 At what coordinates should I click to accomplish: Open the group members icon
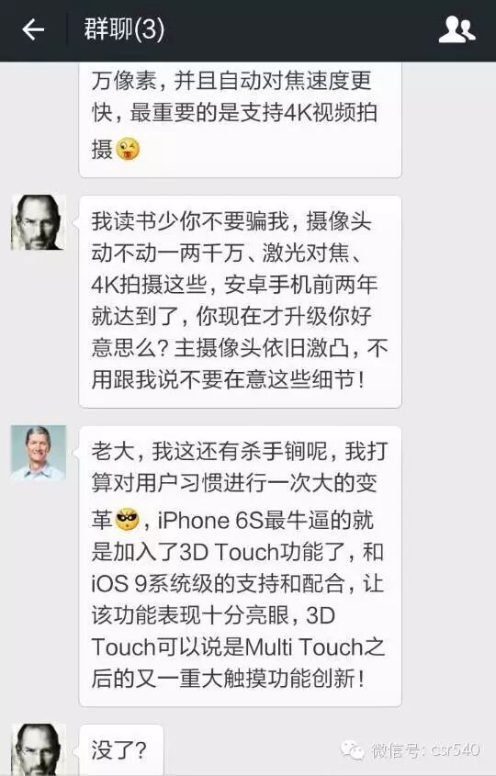click(457, 29)
